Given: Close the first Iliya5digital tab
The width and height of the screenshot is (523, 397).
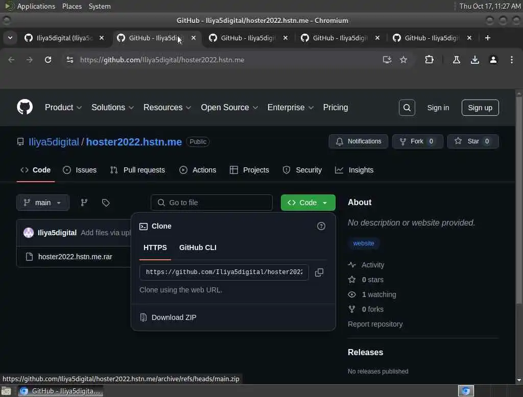Looking at the screenshot, I should tap(102, 38).
